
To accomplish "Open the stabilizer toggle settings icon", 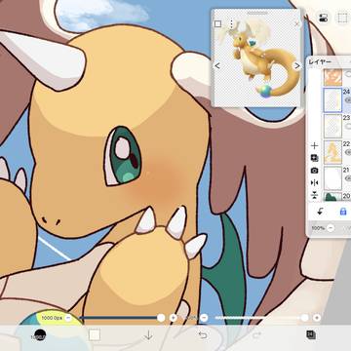I will tap(324, 18).
